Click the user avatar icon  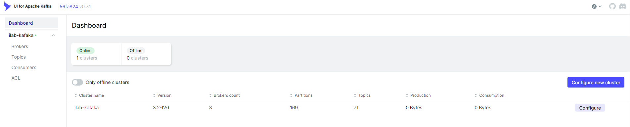pos(594,7)
